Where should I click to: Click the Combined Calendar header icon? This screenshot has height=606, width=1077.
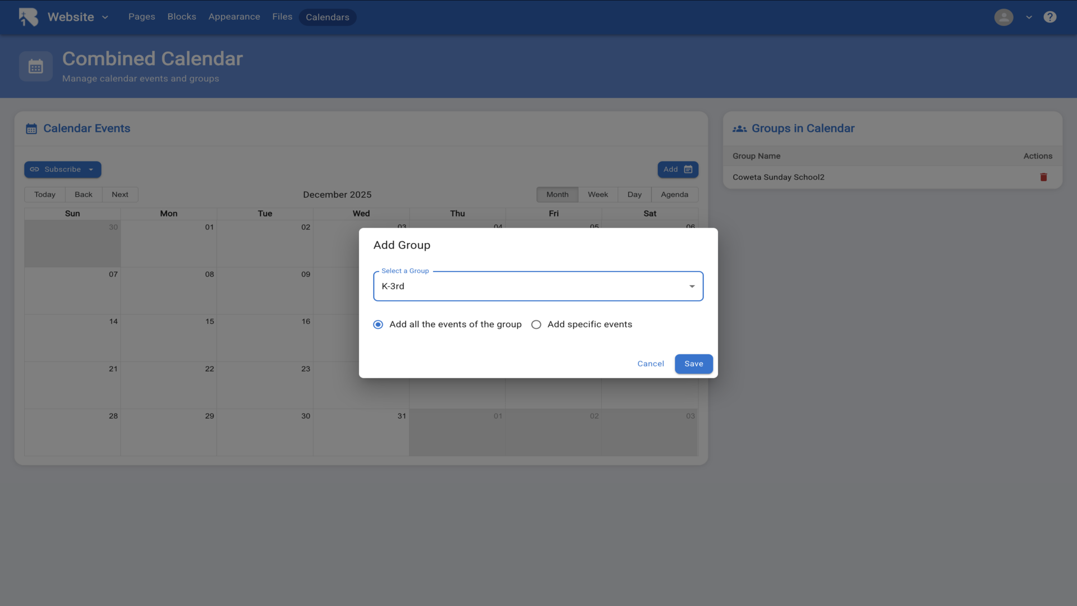click(36, 67)
